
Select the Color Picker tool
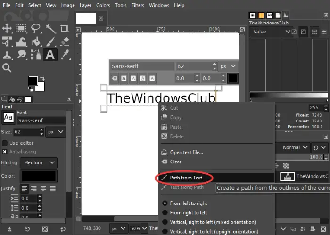click(65, 55)
